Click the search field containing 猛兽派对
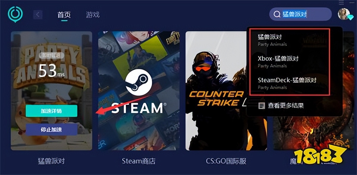 [x=300, y=14]
